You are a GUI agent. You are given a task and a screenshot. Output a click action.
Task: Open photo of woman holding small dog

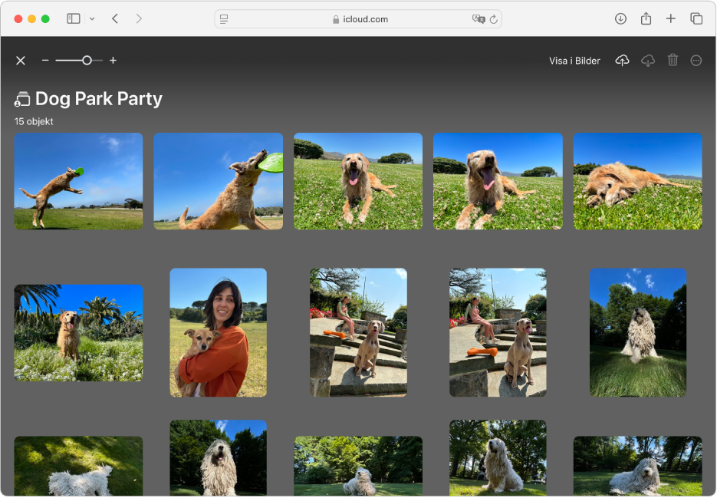[218, 333]
